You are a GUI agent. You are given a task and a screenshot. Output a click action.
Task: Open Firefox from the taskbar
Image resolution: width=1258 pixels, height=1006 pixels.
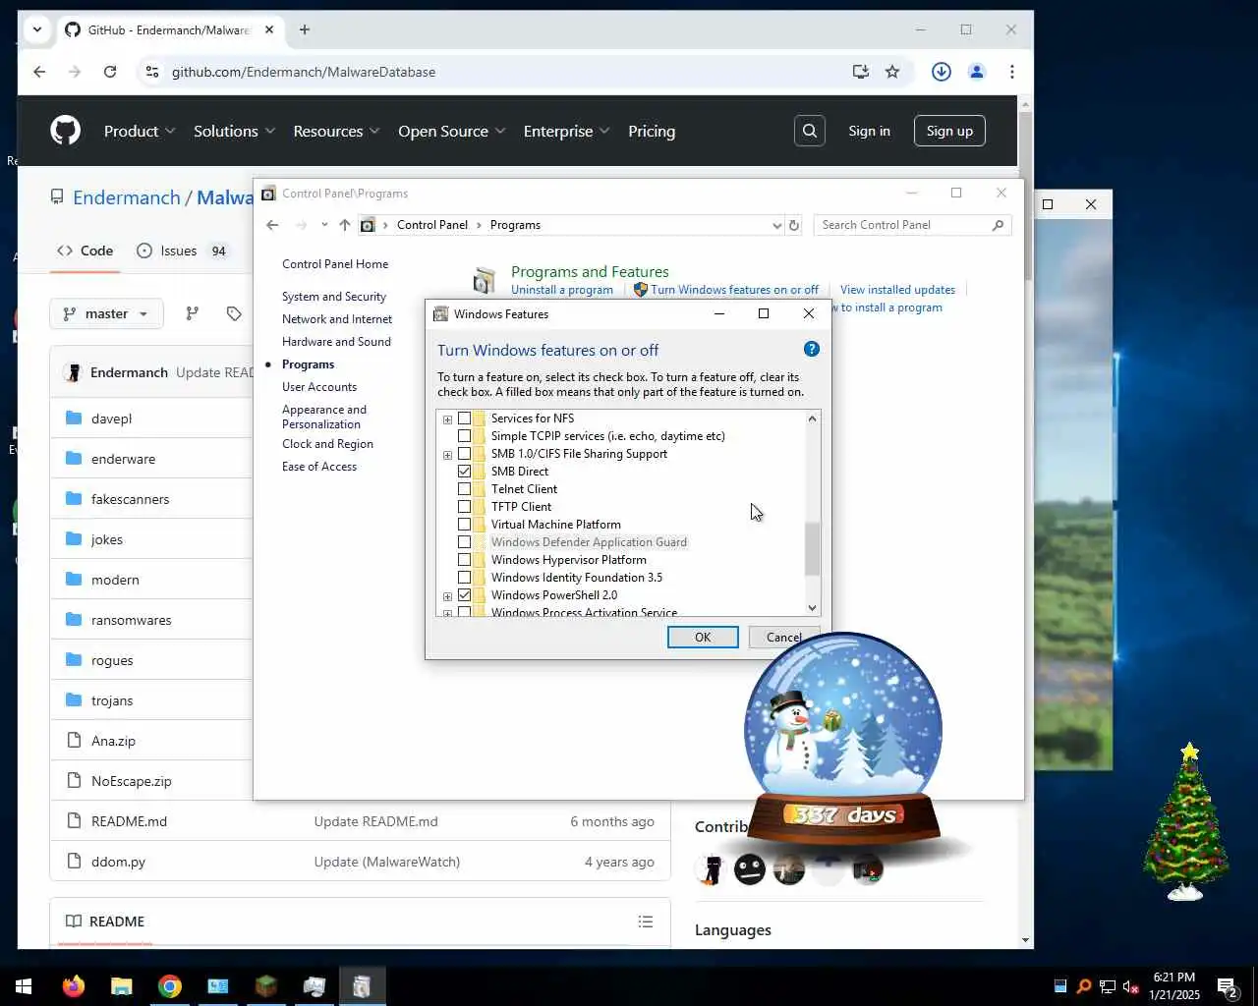[74, 985]
